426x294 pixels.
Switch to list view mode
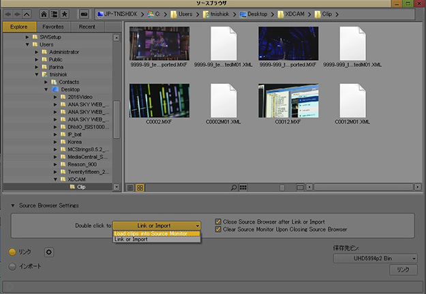130,187
